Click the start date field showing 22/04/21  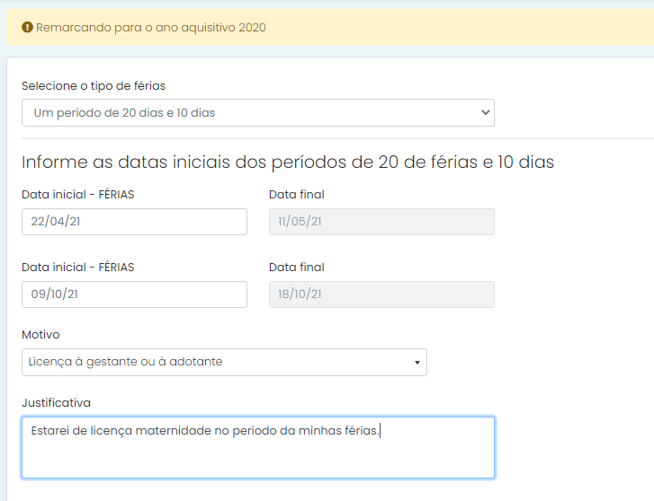(x=134, y=222)
